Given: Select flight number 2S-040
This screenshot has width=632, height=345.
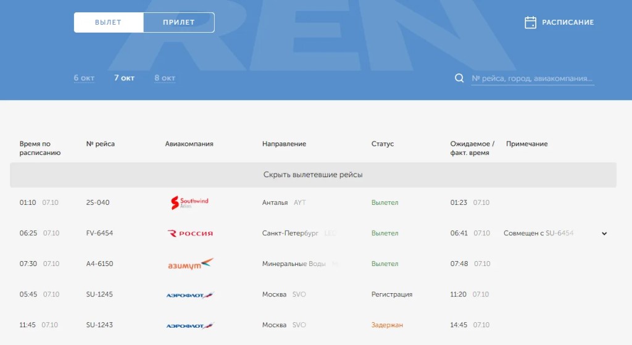Looking at the screenshot, I should pos(98,202).
